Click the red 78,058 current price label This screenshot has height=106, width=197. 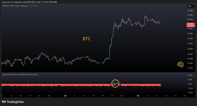[191, 25]
